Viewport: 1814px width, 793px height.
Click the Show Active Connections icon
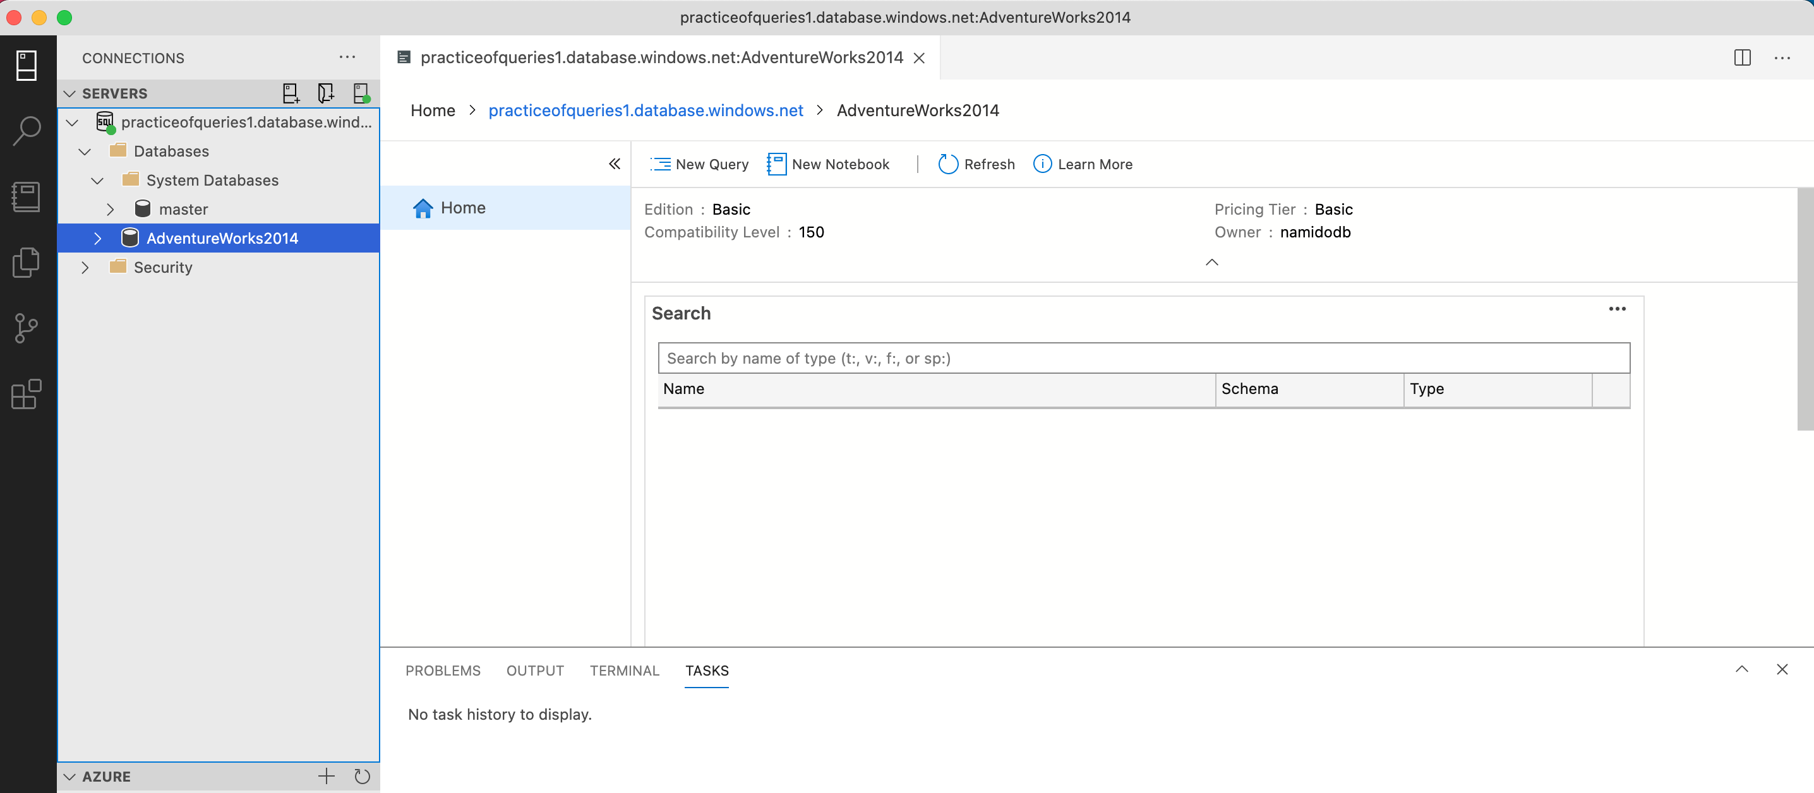tap(361, 93)
